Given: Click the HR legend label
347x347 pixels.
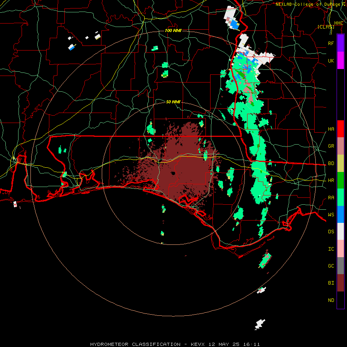Looking at the screenshot, I should [331, 180].
